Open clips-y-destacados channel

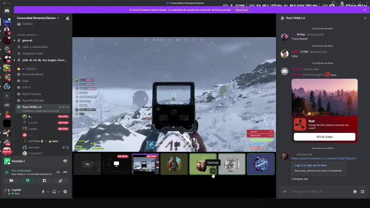pyautogui.click(x=42, y=47)
